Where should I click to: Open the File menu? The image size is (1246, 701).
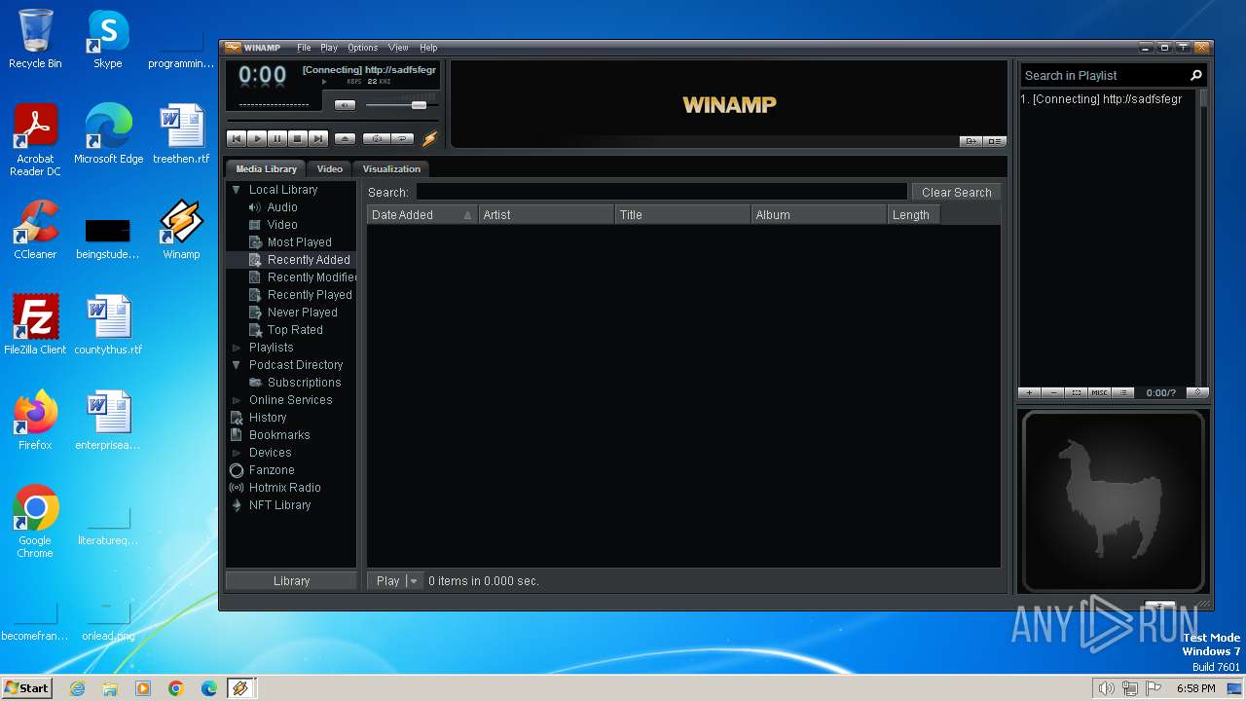click(304, 48)
